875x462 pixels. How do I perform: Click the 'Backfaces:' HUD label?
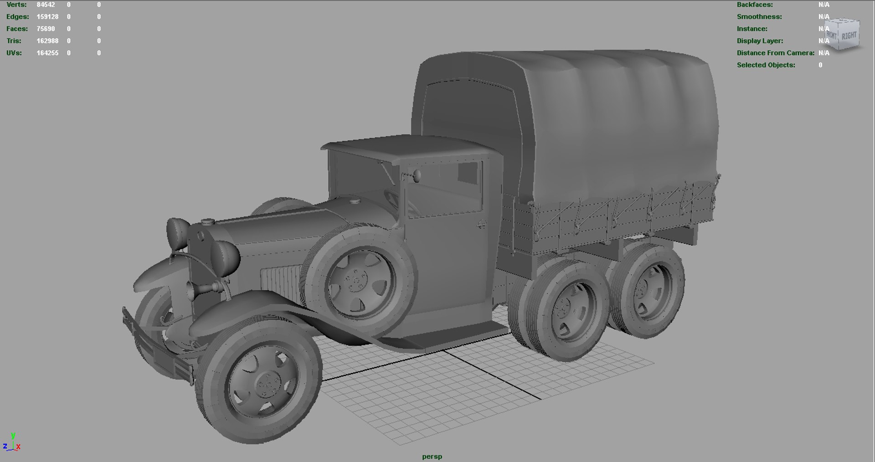point(755,5)
